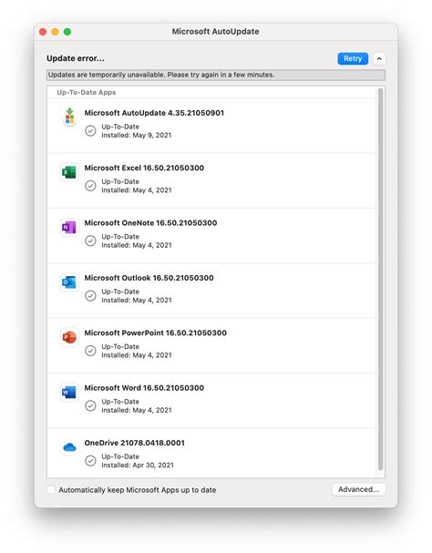Click the Microsoft Outlook icon

click(69, 282)
